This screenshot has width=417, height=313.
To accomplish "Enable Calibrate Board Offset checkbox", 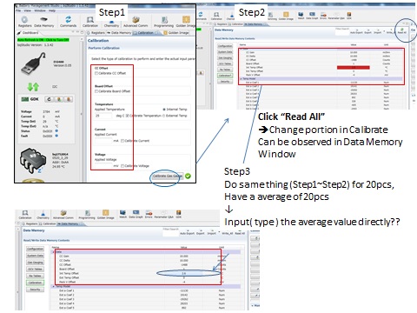I will [96, 91].
